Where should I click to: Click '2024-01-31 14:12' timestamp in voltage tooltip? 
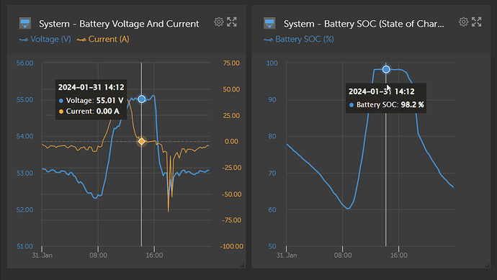click(91, 87)
